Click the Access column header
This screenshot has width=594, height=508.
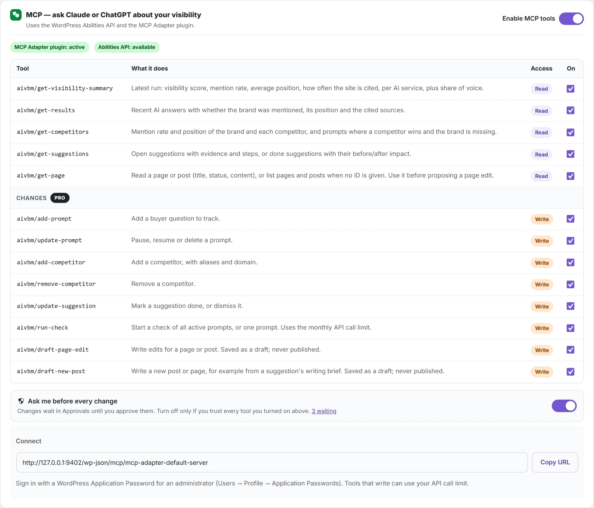(541, 68)
